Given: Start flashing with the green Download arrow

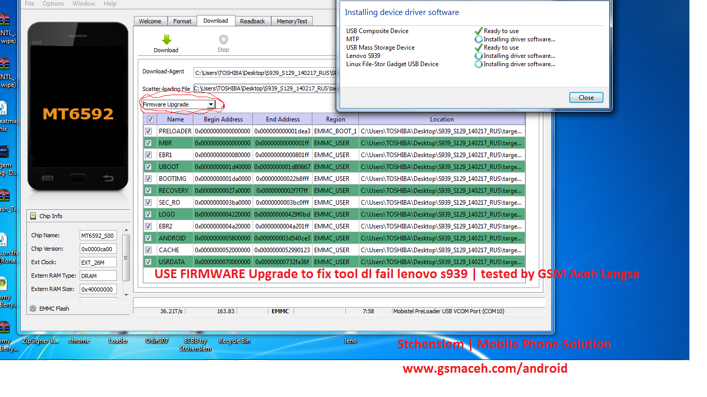Looking at the screenshot, I should 166,40.
